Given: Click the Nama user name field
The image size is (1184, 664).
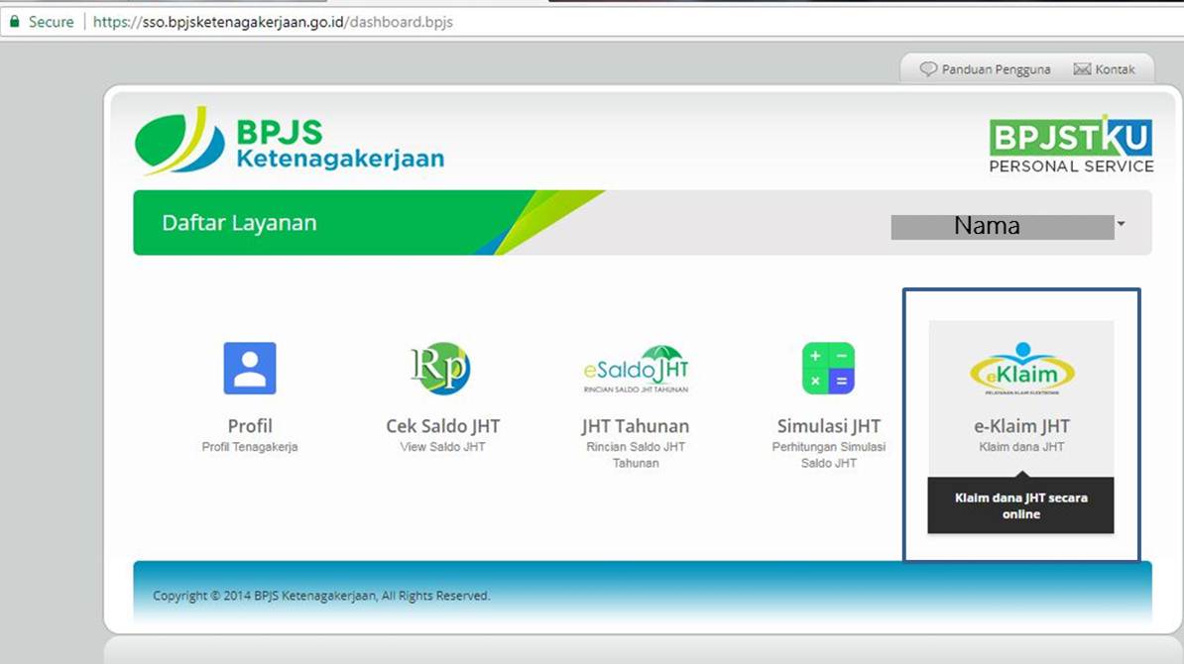Looking at the screenshot, I should click(x=1002, y=226).
